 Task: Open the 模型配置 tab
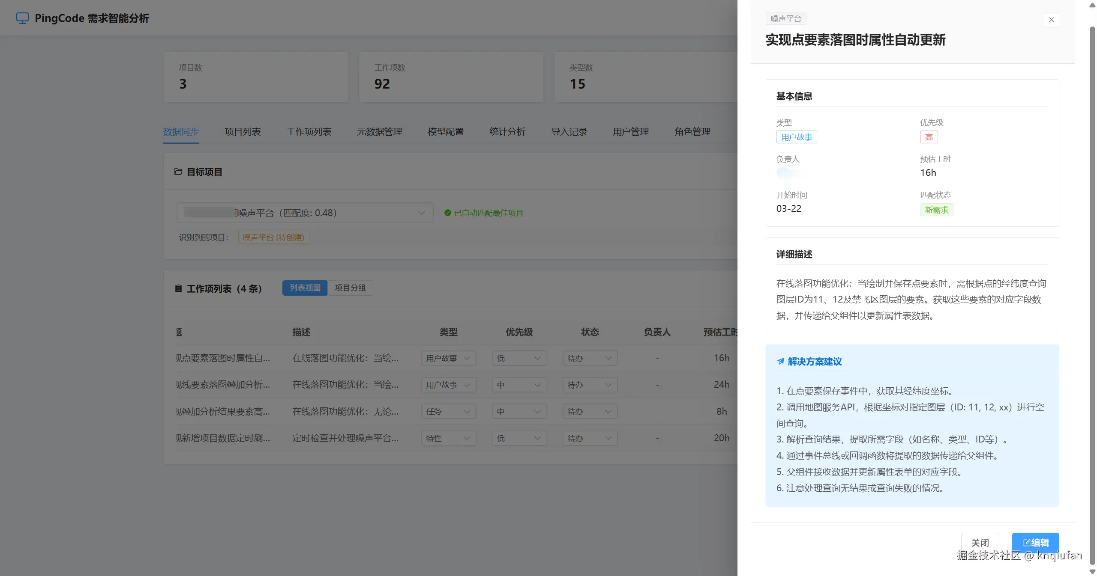tap(446, 132)
